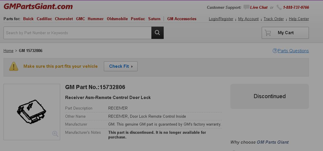Click the Live Chat link
323x151 pixels.
[259, 7]
